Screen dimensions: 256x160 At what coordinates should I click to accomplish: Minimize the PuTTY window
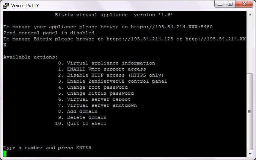tap(220, 5)
